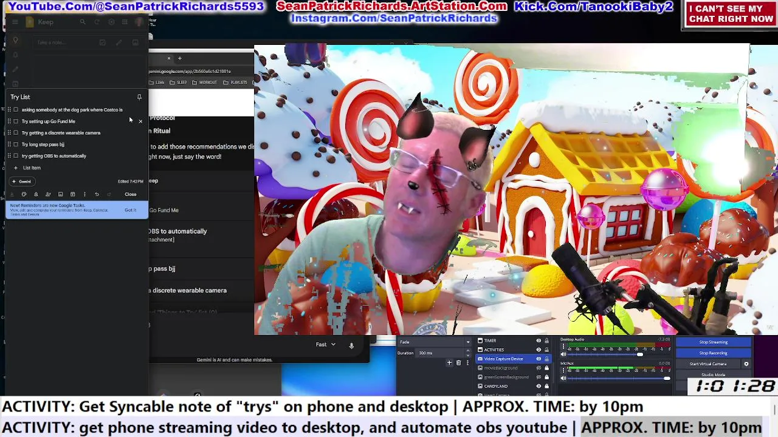Image resolution: width=778 pixels, height=437 pixels.
Task: Toggle CANDYLAND source visibility eye
Action: (539, 386)
